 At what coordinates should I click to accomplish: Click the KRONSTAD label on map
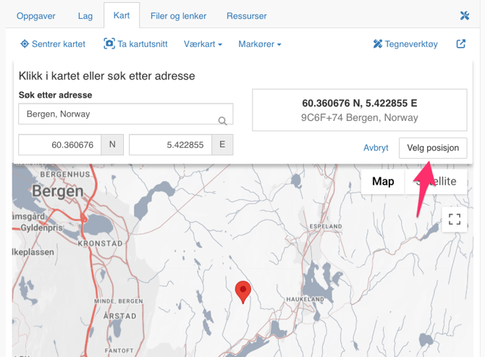100,243
